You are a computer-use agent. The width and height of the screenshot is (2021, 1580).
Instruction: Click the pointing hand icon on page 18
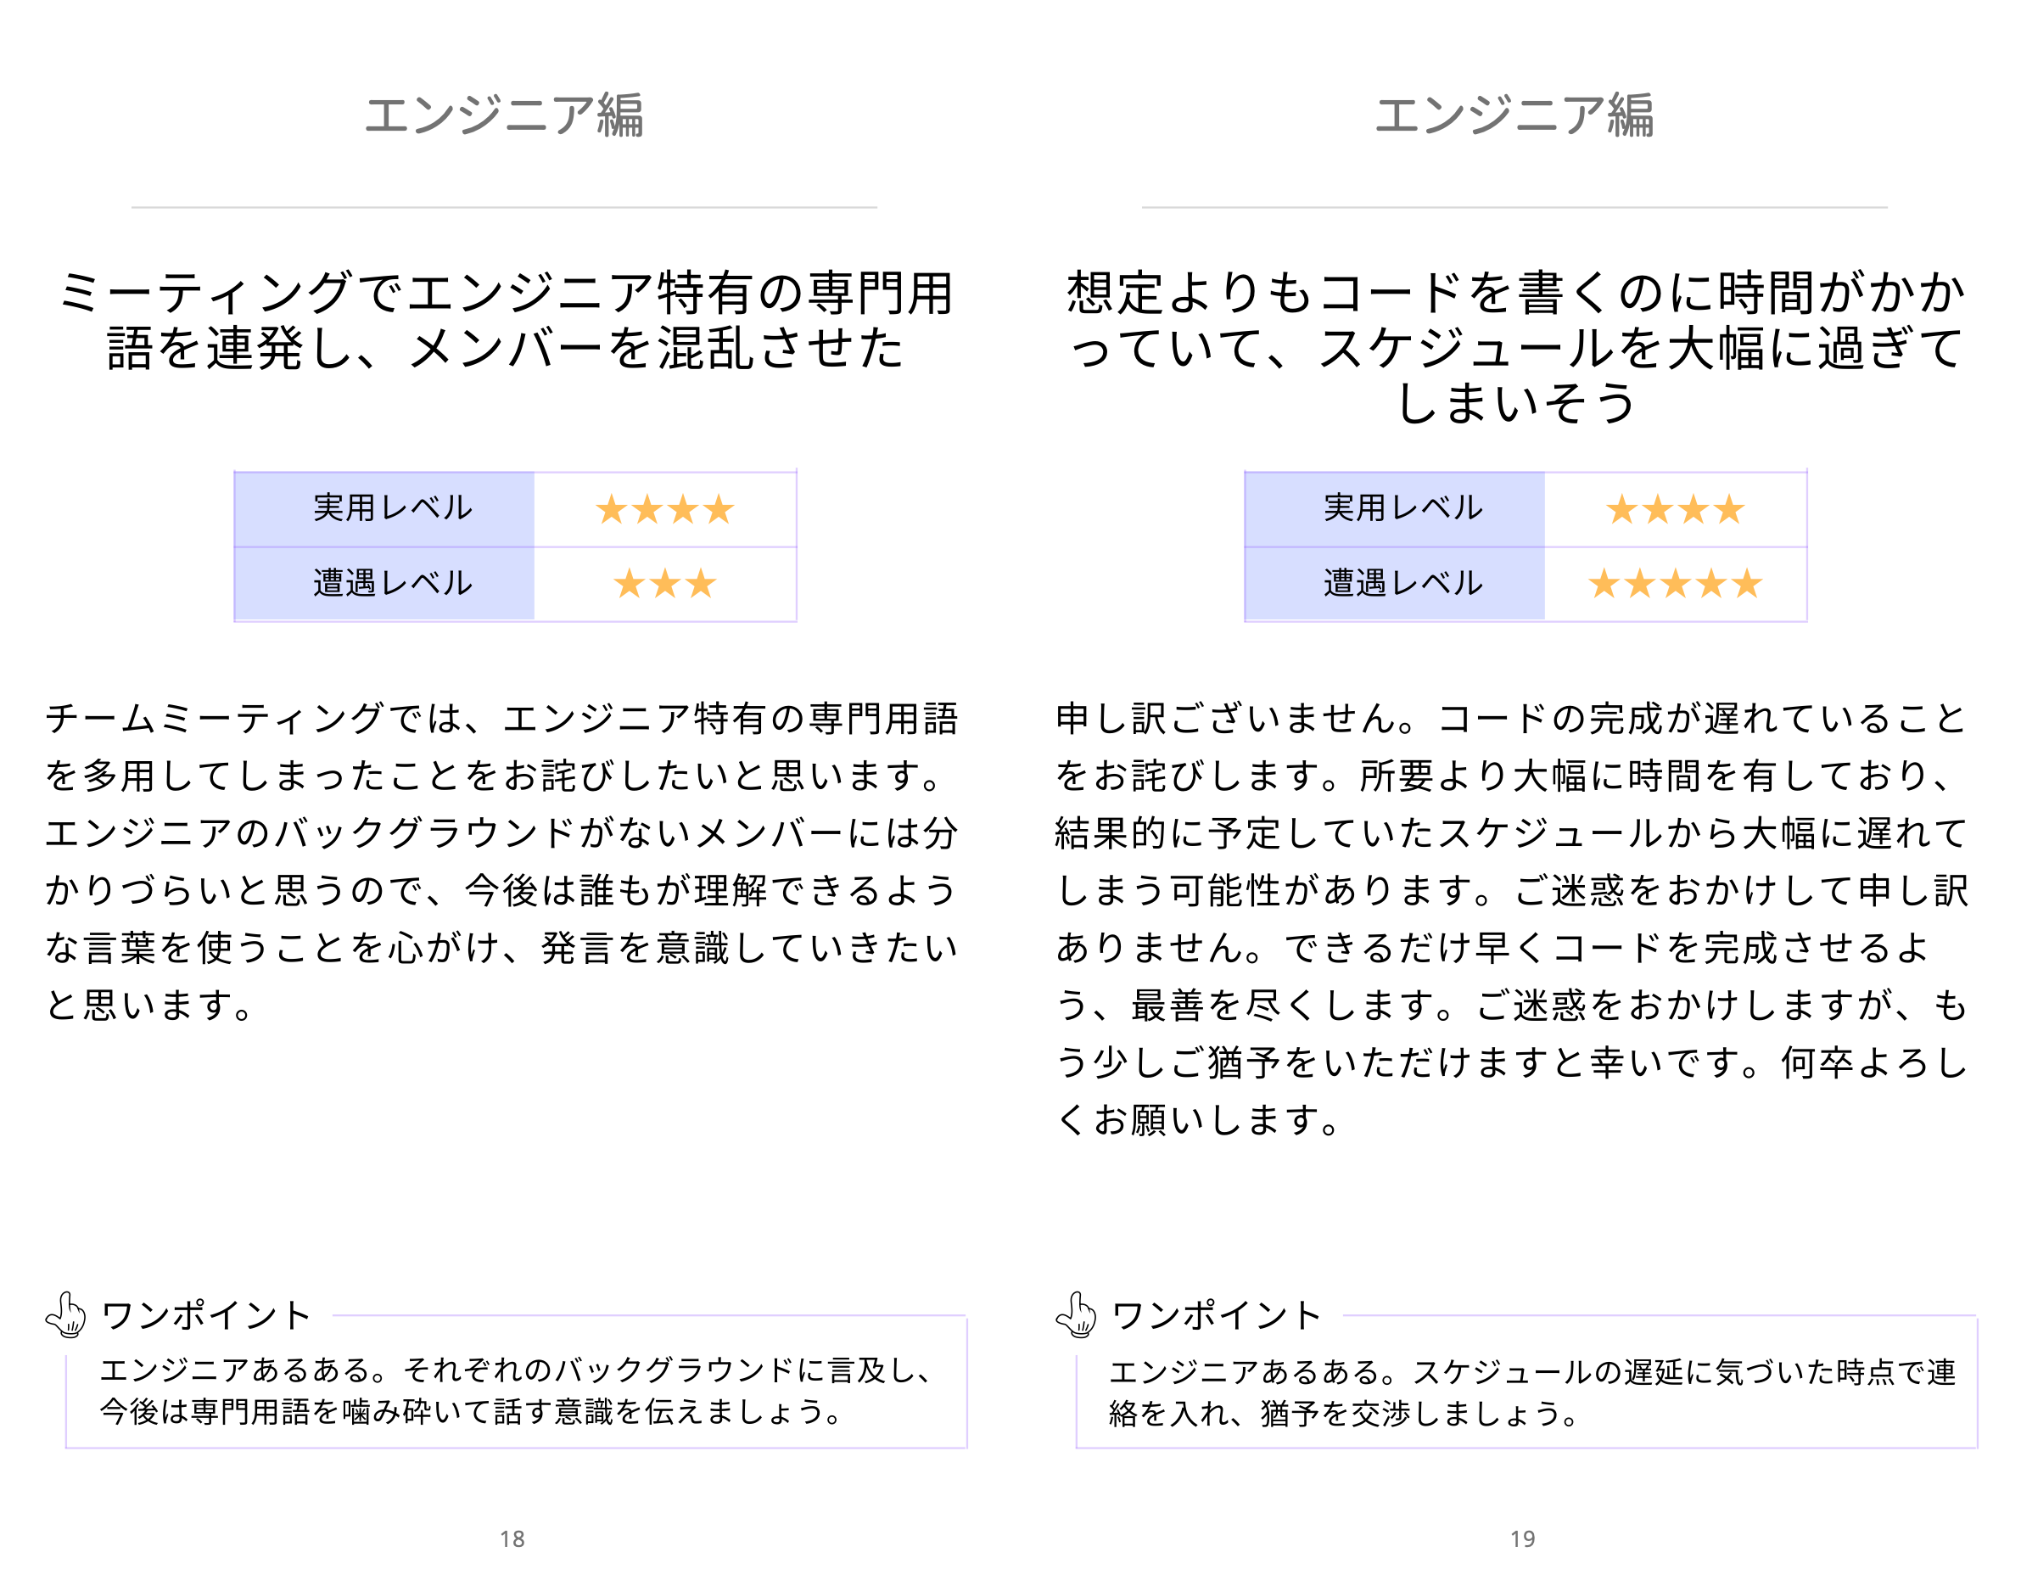click(x=65, y=1314)
